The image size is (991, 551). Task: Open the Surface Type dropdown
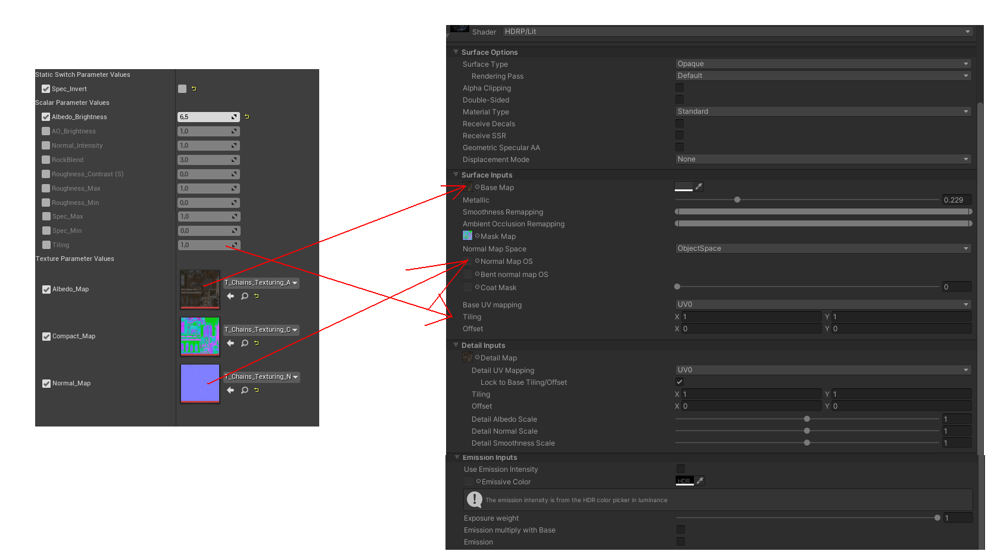(822, 64)
